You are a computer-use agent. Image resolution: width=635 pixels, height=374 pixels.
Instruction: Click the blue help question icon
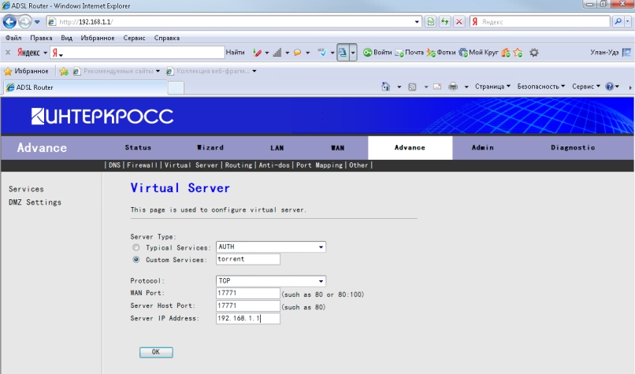click(610, 87)
